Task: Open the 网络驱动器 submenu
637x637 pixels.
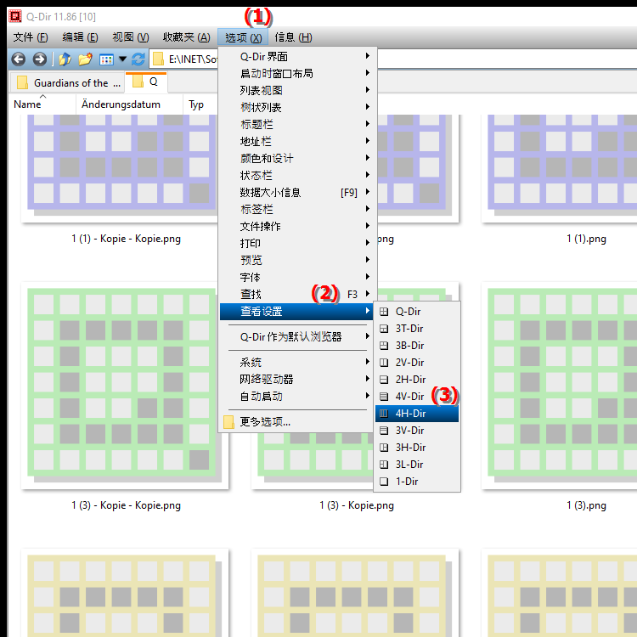Action: (296, 379)
